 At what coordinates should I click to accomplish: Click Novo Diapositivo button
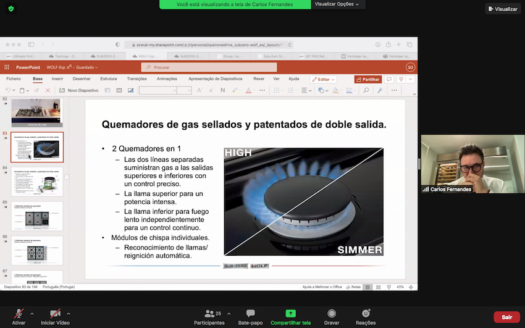tap(79, 90)
